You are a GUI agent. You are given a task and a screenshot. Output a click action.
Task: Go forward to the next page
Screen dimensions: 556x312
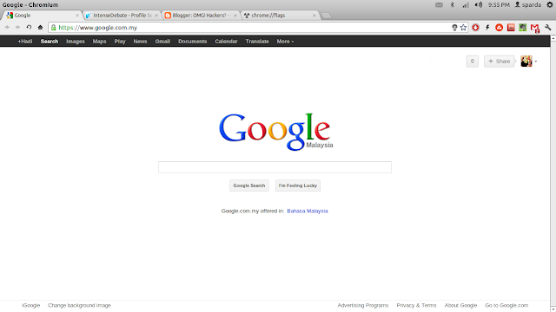pos(17,27)
